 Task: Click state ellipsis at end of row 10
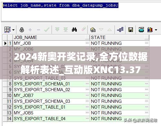pos(146,95)
